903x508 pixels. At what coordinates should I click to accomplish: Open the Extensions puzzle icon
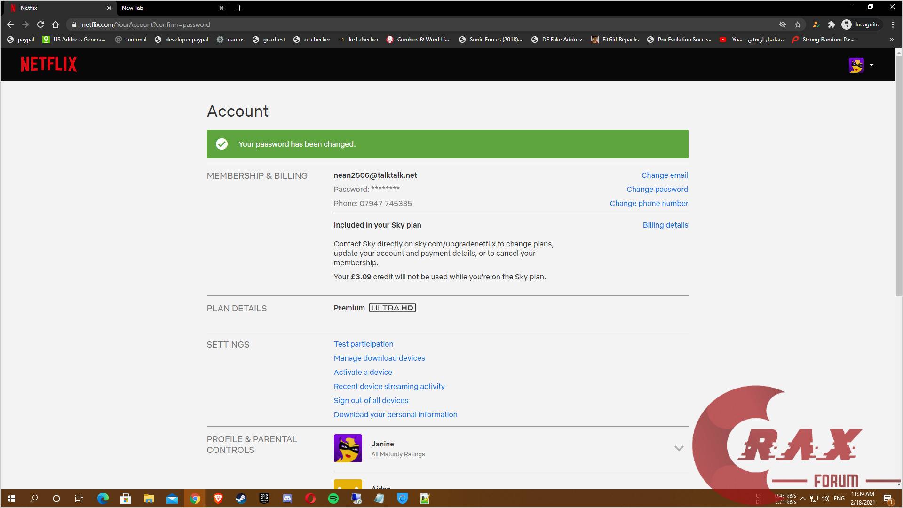831,24
